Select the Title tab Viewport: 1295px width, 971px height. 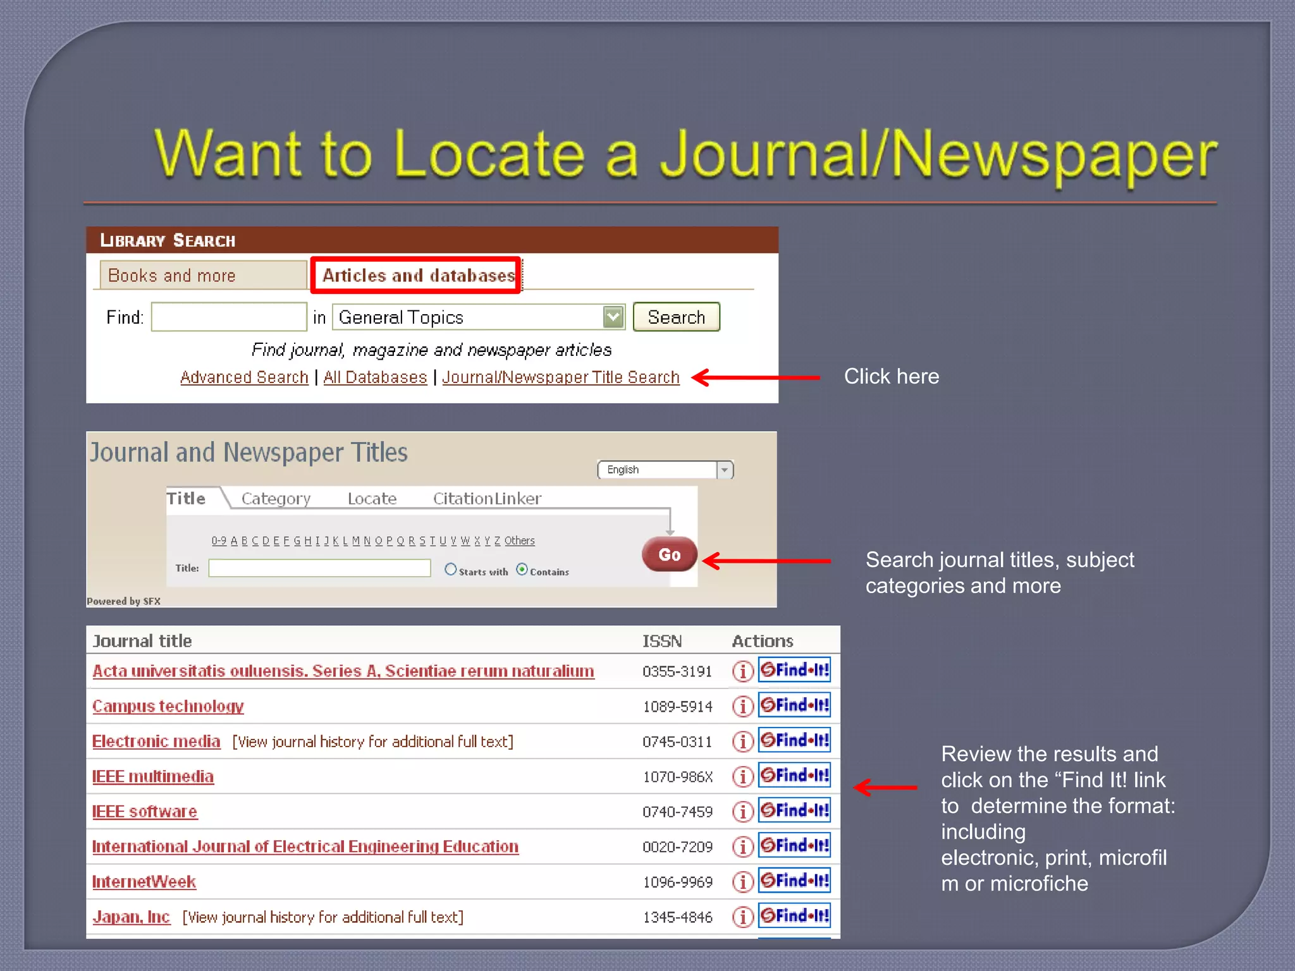(x=186, y=498)
